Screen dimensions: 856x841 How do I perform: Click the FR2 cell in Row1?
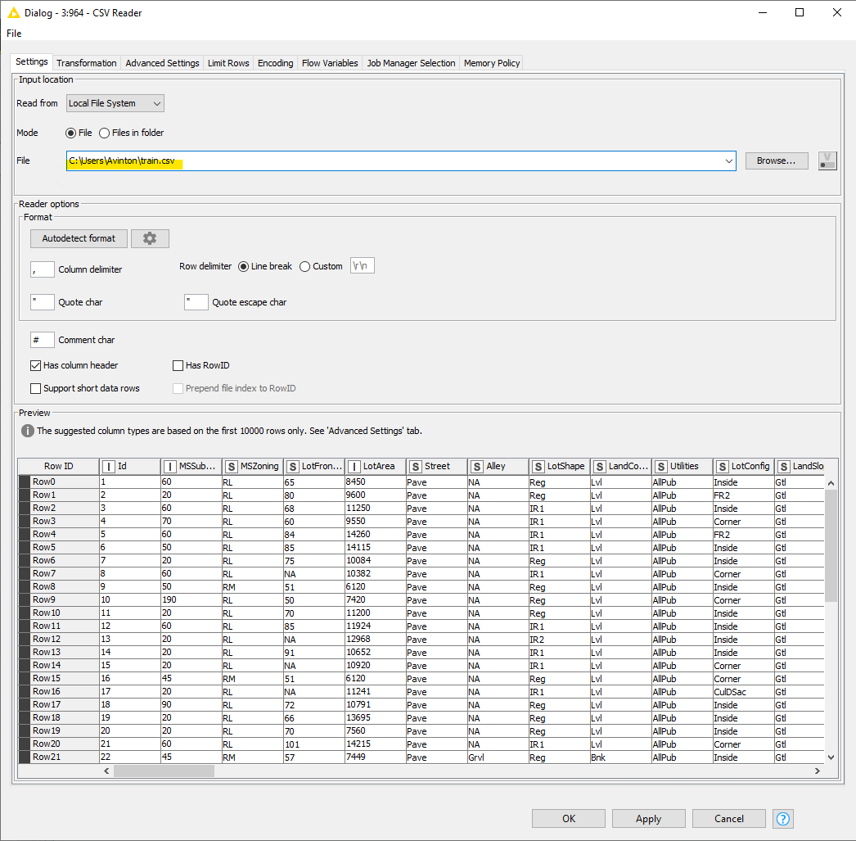pyautogui.click(x=743, y=495)
